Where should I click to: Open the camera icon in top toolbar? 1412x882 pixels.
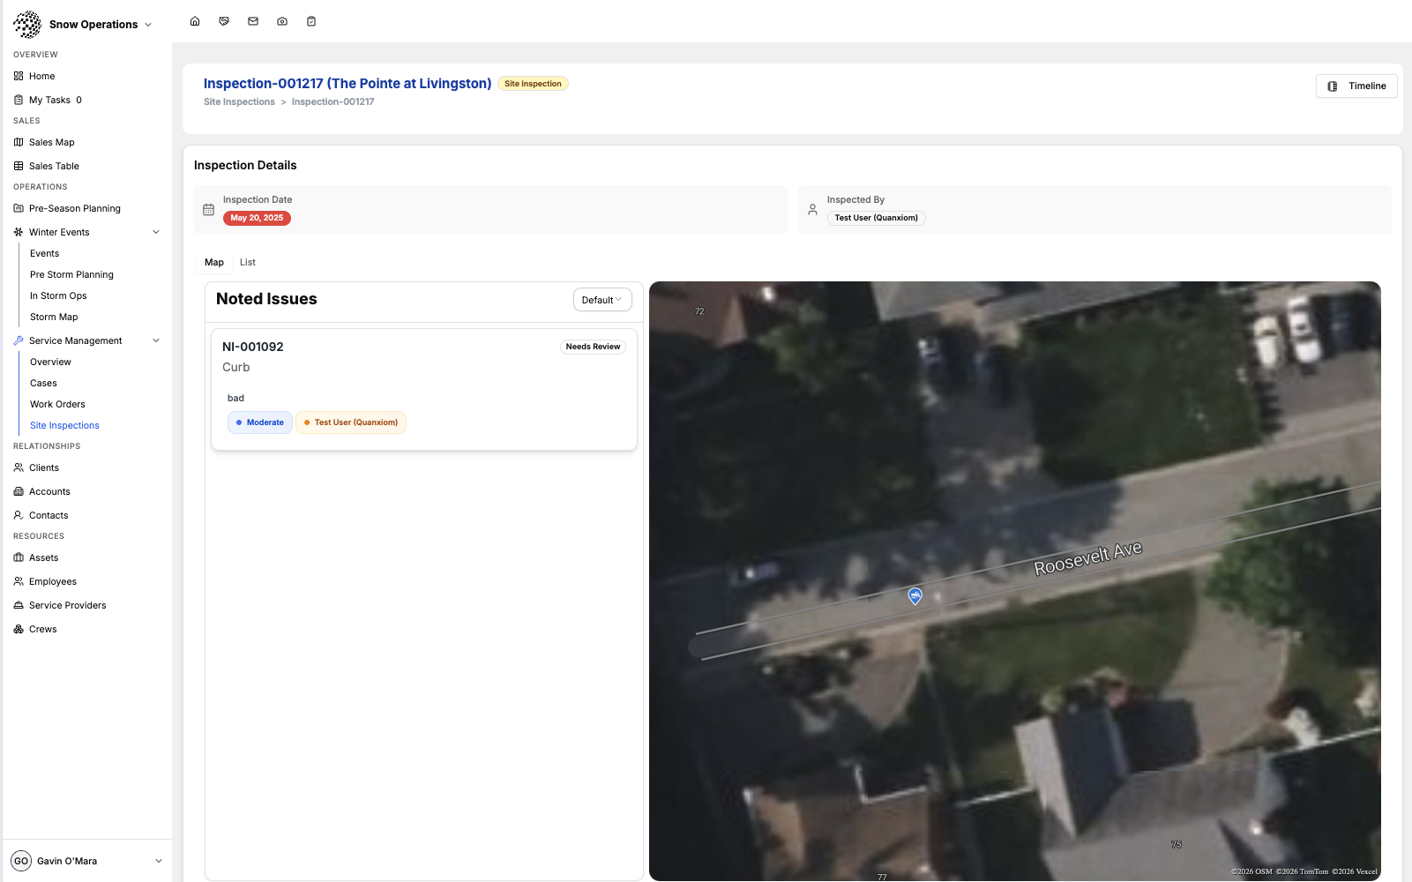tap(282, 21)
